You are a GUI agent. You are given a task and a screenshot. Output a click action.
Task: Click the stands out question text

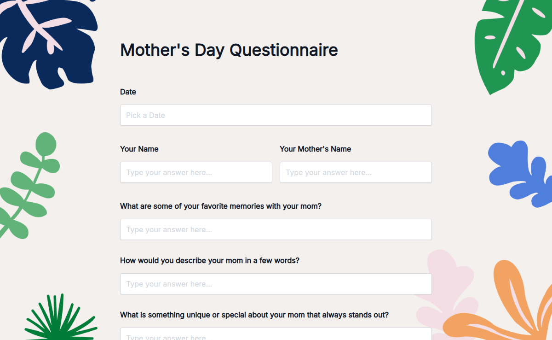254,315
